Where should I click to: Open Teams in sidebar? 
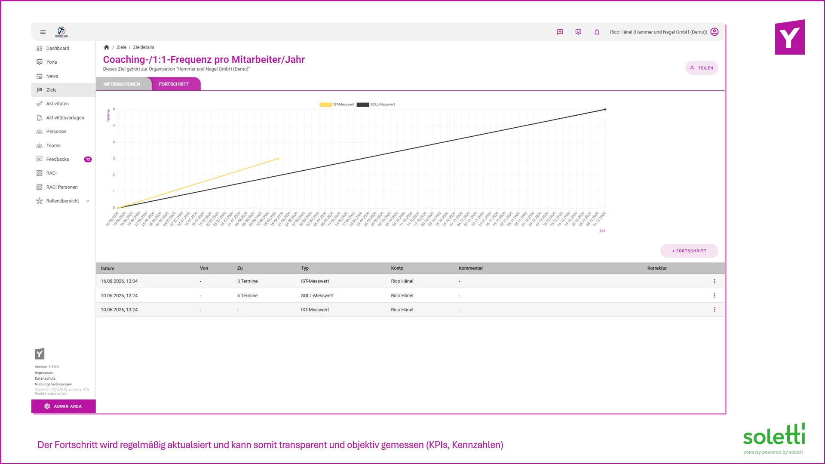pos(64,145)
